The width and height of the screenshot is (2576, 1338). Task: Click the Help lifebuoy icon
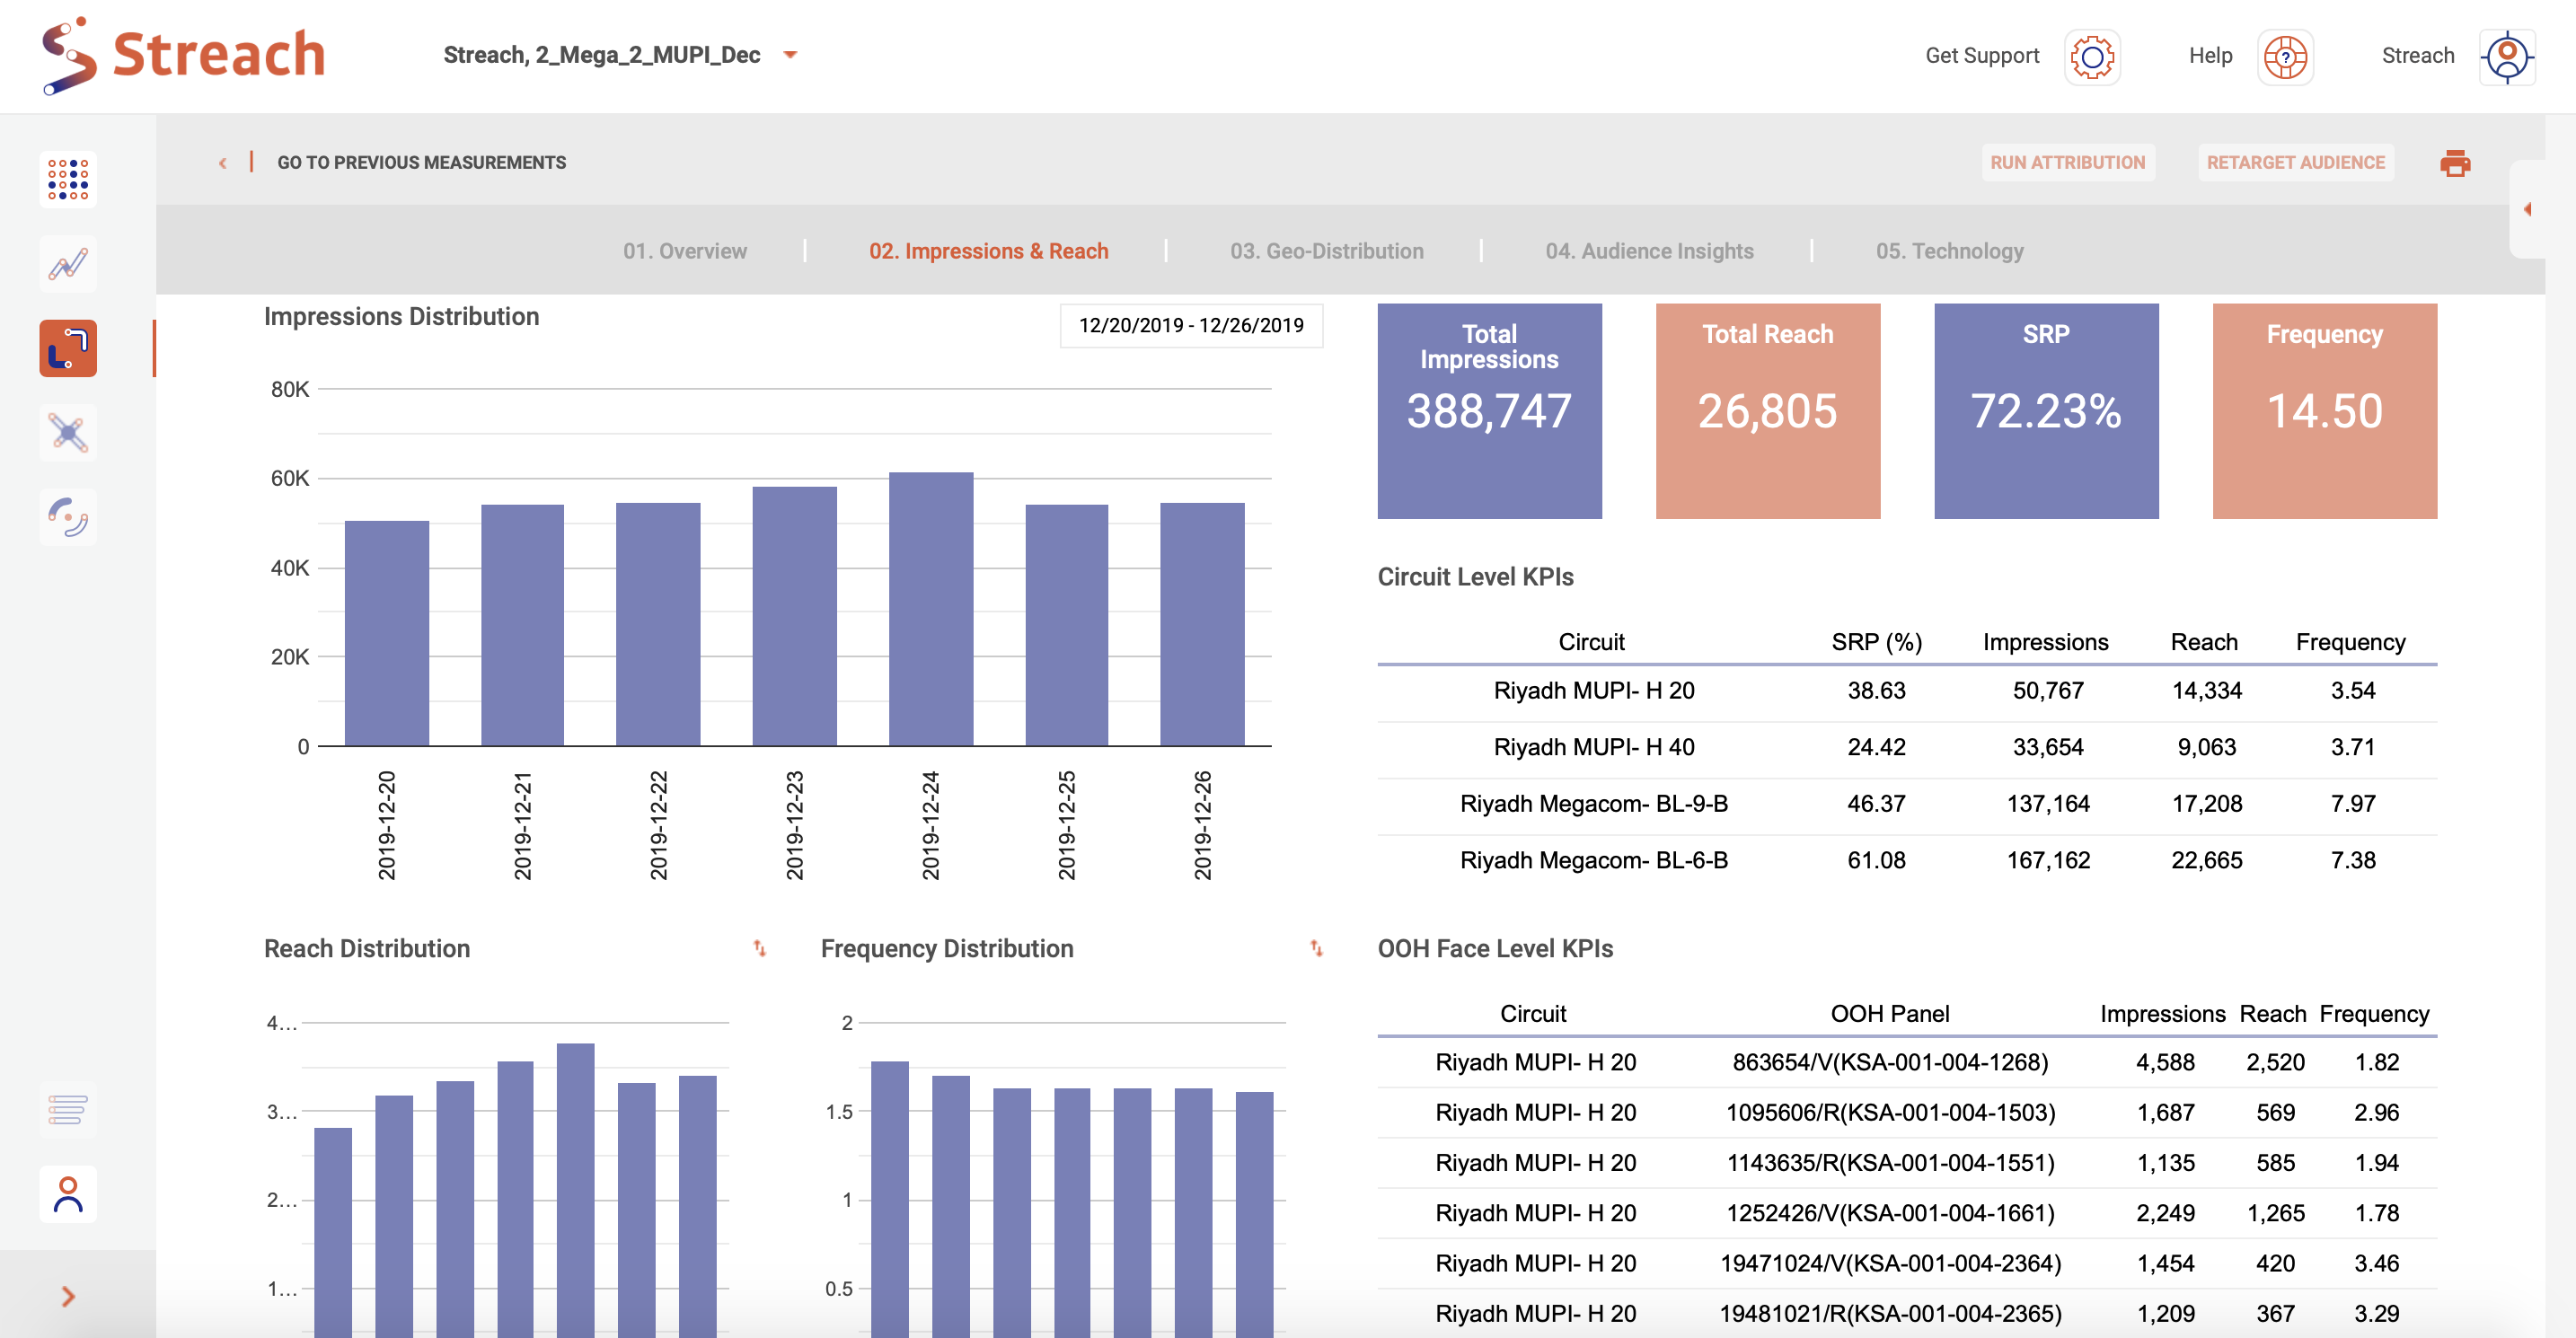point(2285,56)
